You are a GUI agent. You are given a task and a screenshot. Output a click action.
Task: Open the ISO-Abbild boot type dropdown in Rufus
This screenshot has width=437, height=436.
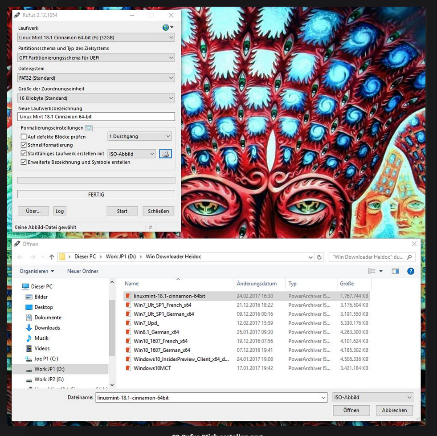[x=131, y=154]
